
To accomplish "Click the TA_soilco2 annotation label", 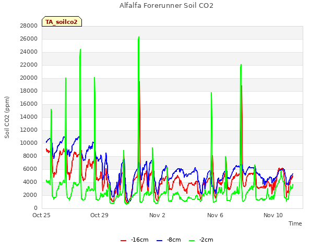I will tap(62, 22).
